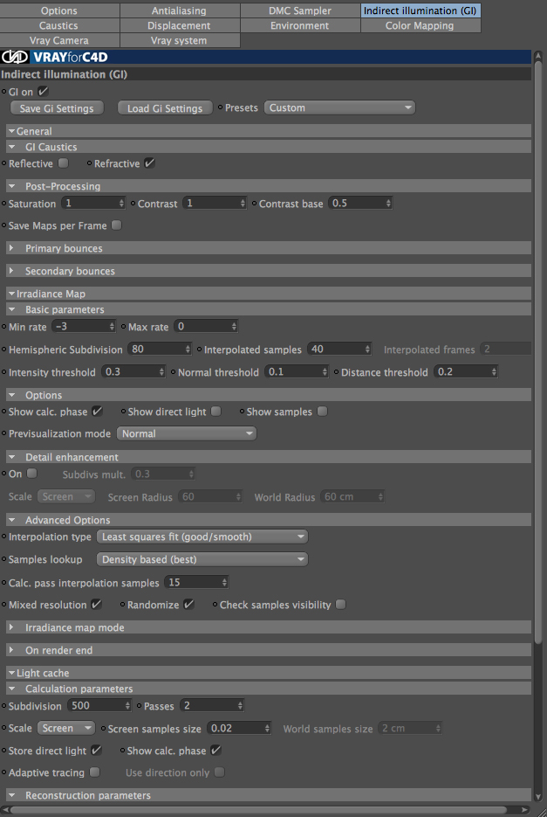Viewport: 547px width, 817px height.
Task: Select Indirect illumination (GI) tab
Action: click(x=420, y=10)
